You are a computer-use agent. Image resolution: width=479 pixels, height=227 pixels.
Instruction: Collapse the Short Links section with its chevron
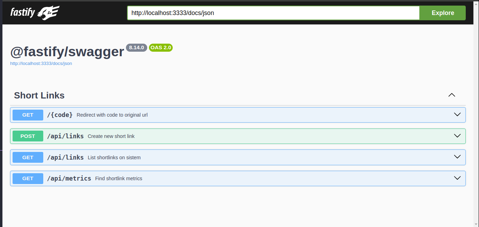point(452,95)
